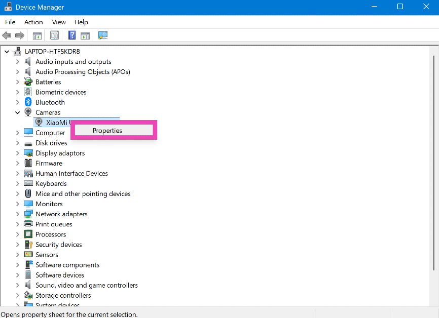
Task: Click the Show/Hide Console Tree toolbar icon
Action: click(37, 35)
